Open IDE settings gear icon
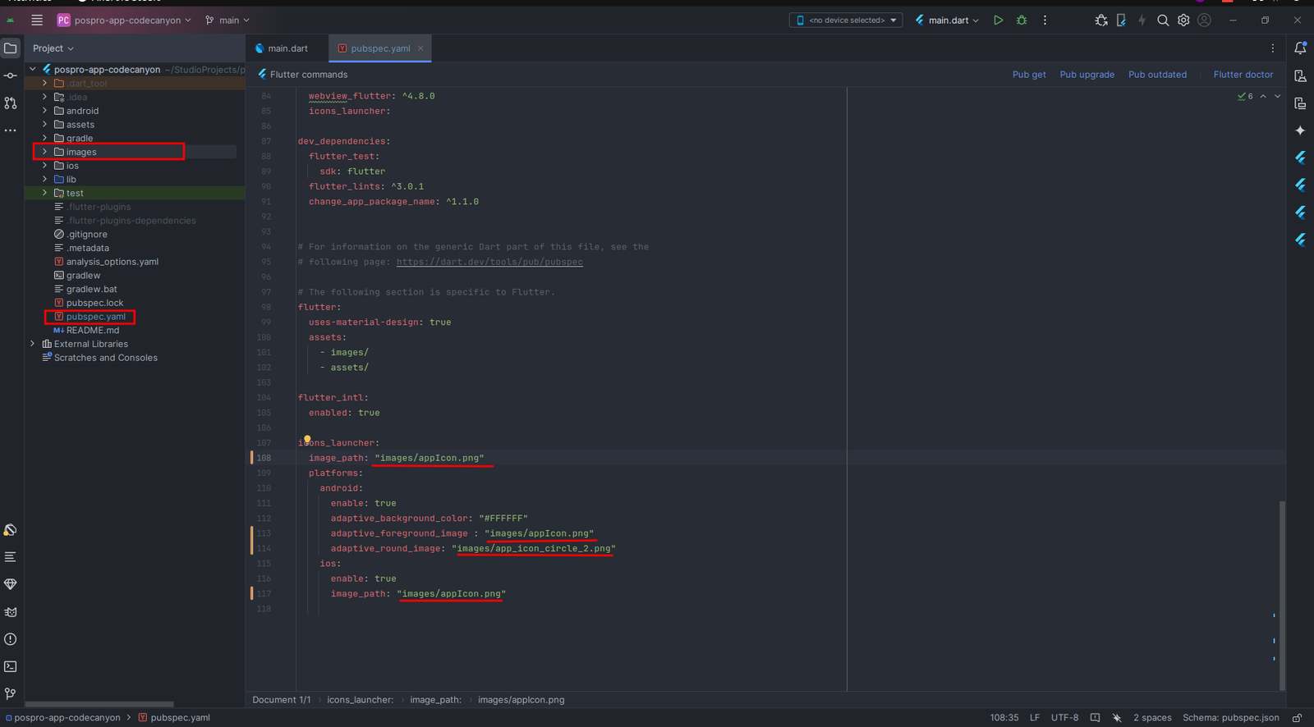 pos(1183,21)
